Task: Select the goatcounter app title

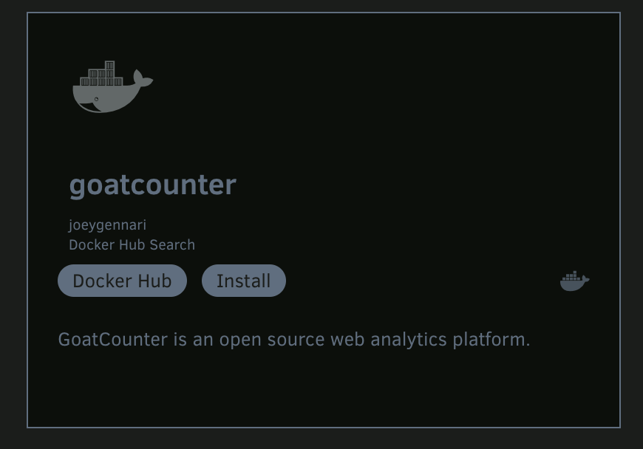Action: click(152, 185)
